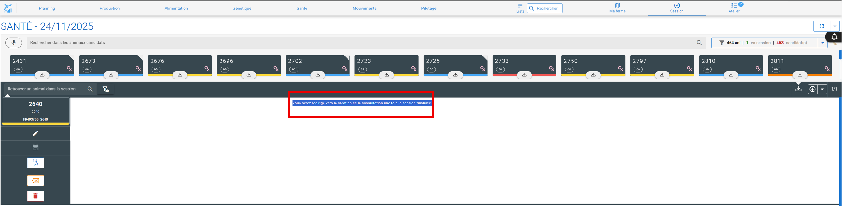This screenshot has height=206, width=842.
Task: Add animal 2431 to the session
Action: pyautogui.click(x=42, y=75)
